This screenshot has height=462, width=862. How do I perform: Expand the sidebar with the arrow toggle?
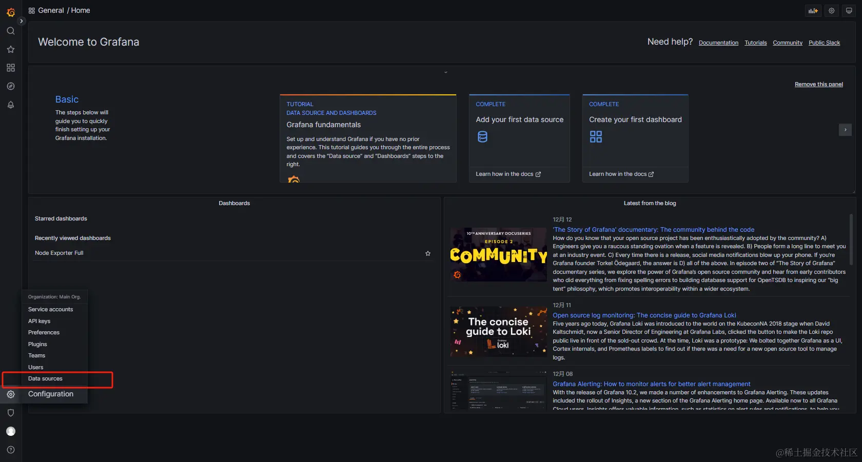(x=21, y=21)
